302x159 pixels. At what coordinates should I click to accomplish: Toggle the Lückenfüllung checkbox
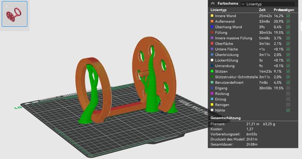click(x=288, y=60)
